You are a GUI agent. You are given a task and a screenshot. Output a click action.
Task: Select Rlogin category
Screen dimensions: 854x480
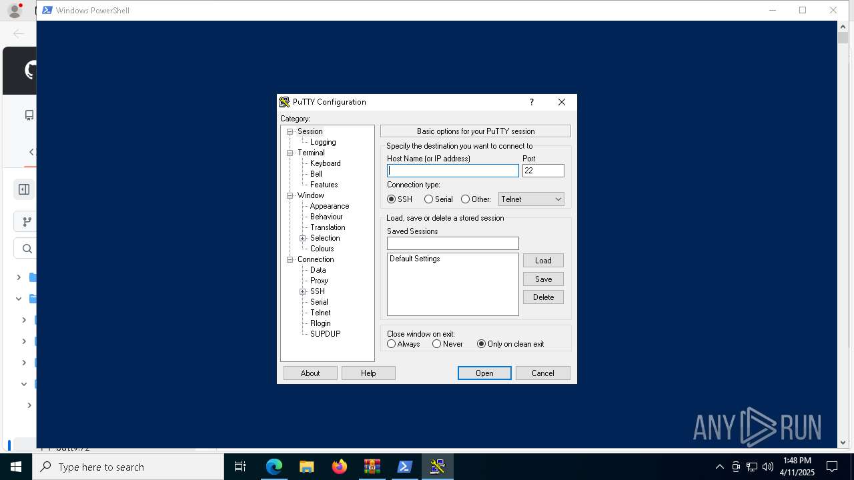pos(320,323)
